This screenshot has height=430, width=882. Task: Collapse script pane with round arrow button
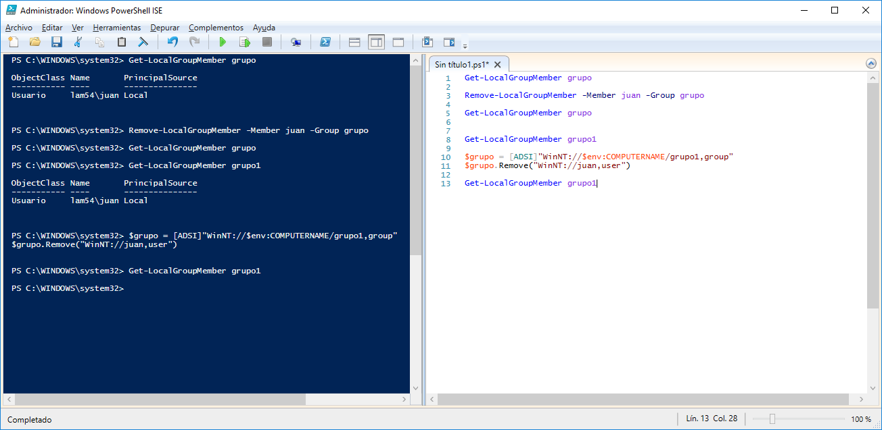[871, 63]
